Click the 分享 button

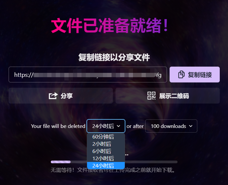[x=61, y=96]
